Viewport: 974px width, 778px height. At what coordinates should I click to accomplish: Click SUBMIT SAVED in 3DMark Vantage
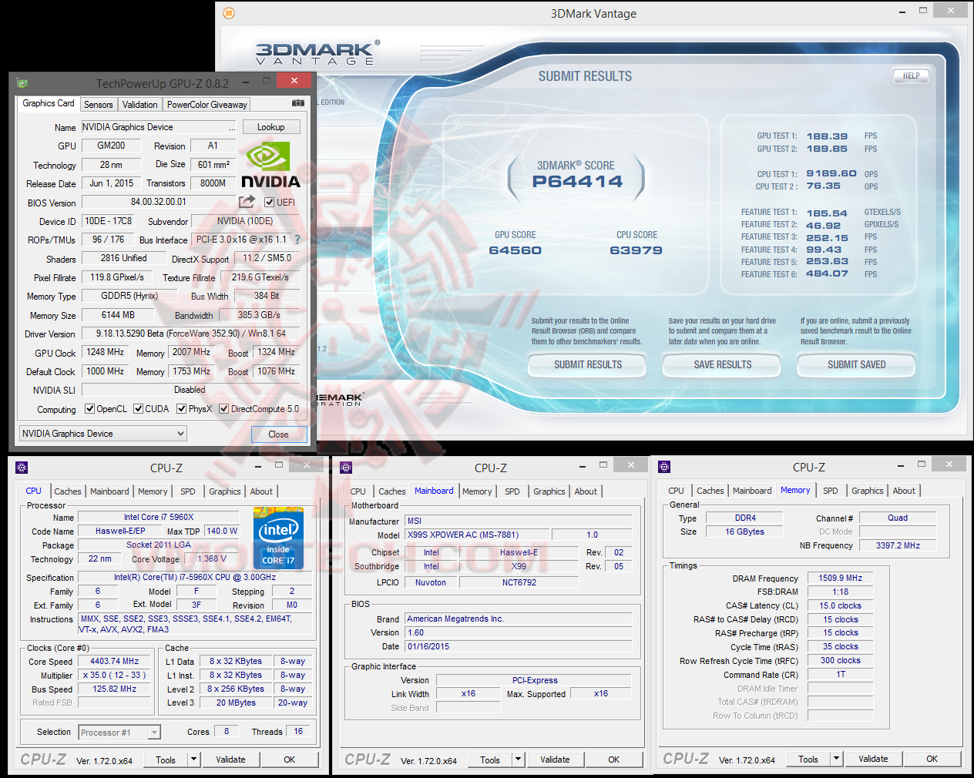[x=856, y=365]
